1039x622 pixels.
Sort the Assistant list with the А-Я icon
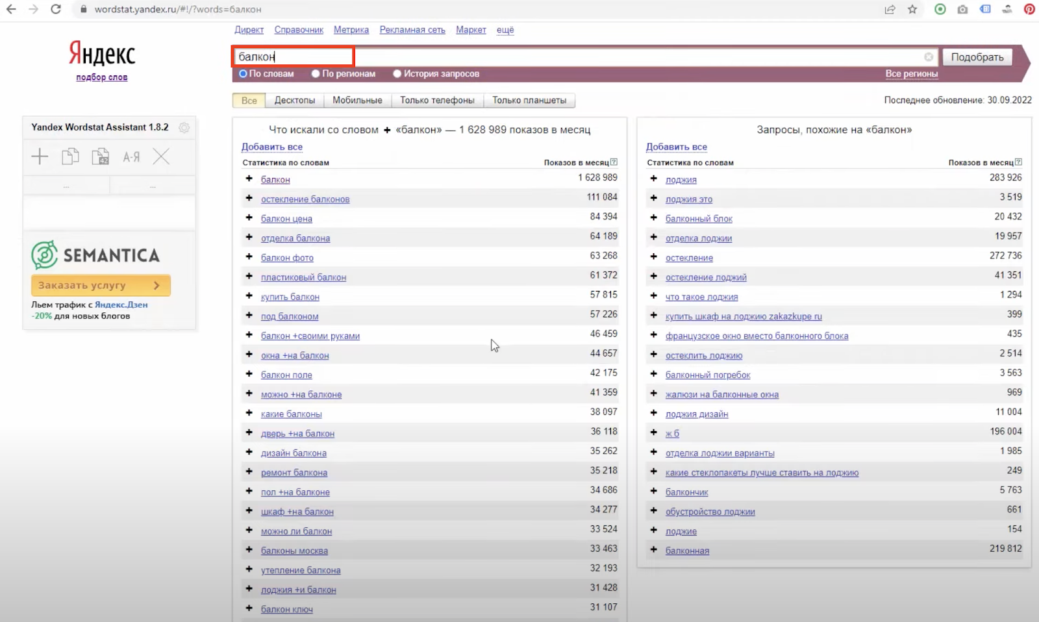pos(131,156)
